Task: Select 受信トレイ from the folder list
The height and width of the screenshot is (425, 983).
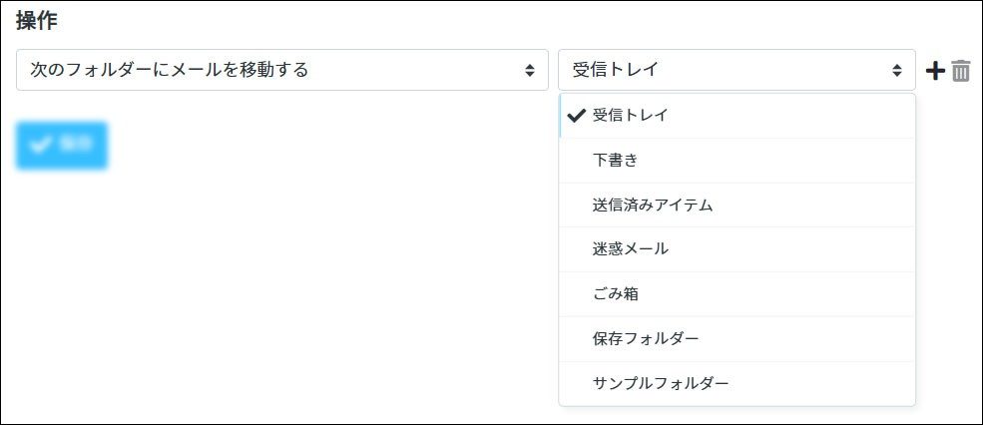Action: coord(630,116)
